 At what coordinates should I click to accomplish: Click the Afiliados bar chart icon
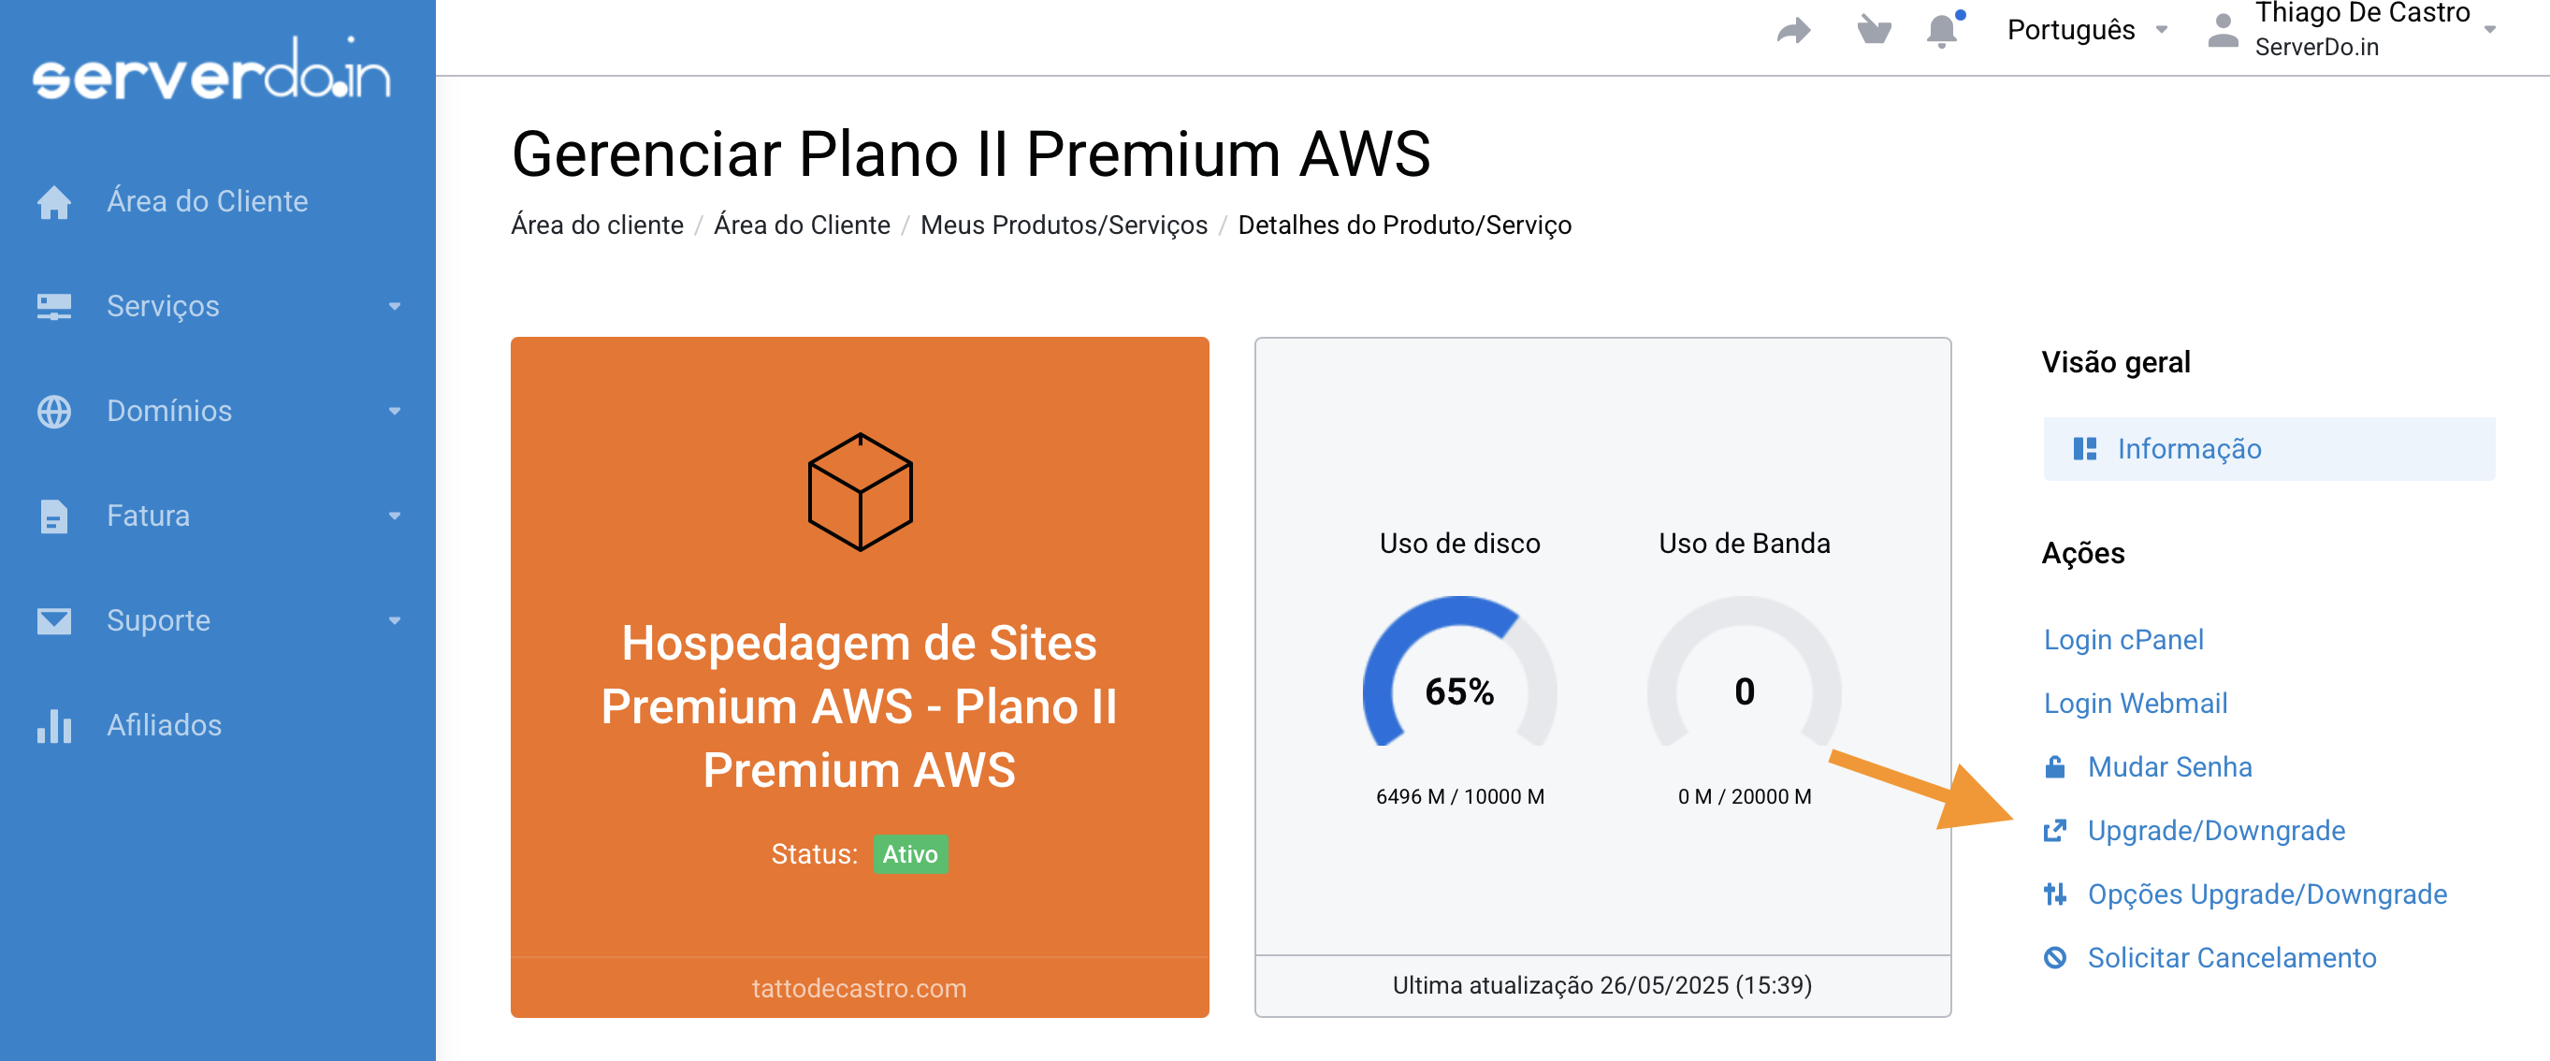click(x=54, y=725)
